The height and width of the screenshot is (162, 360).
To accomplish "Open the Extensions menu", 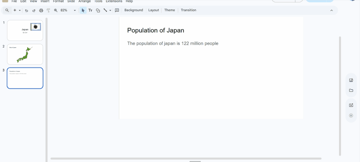I will tap(114, 1).
